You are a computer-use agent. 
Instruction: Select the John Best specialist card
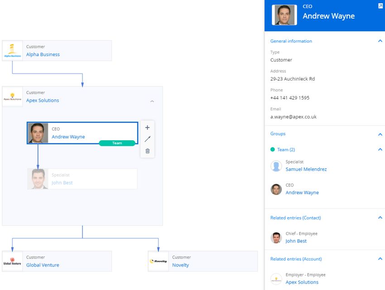pos(82,179)
